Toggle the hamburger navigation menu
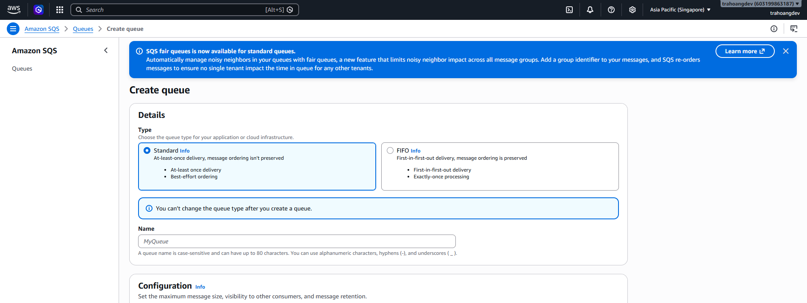 13,29
